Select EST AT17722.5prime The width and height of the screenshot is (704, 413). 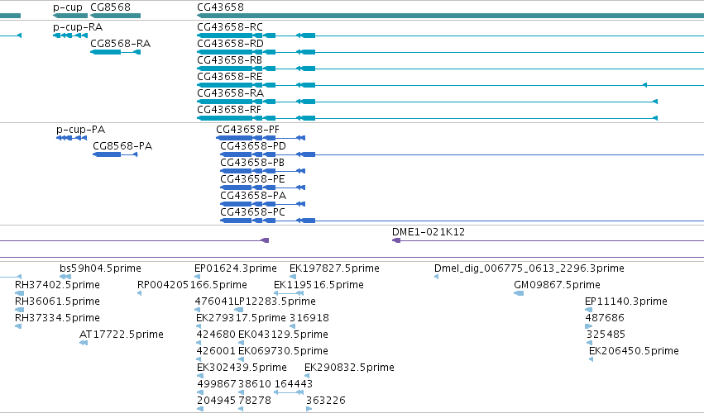pos(84,343)
